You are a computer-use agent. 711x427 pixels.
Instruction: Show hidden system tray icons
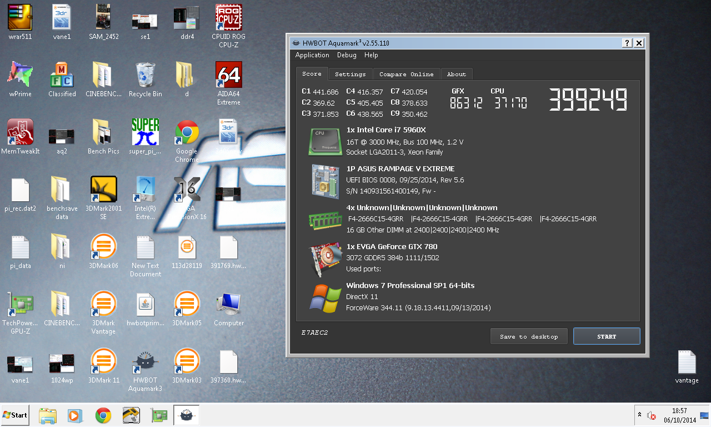click(639, 415)
